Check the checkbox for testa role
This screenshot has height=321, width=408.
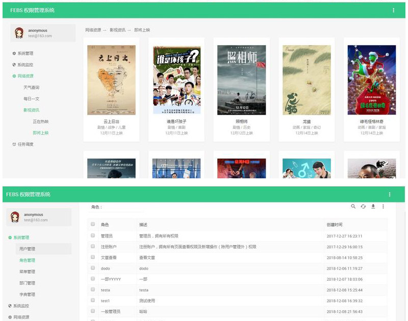tap(93, 289)
